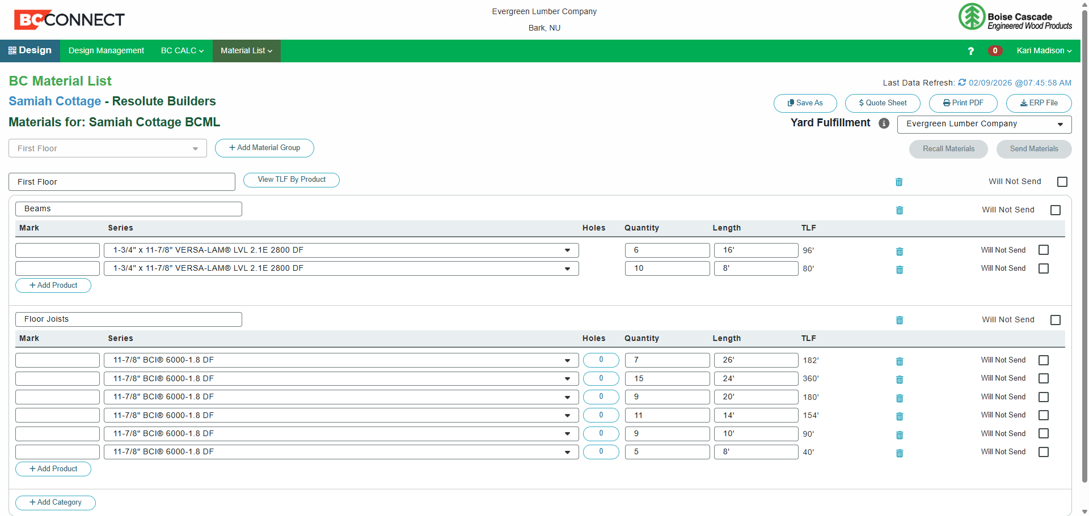Open the Design Management tab
The height and width of the screenshot is (516, 1089).
pyautogui.click(x=106, y=51)
